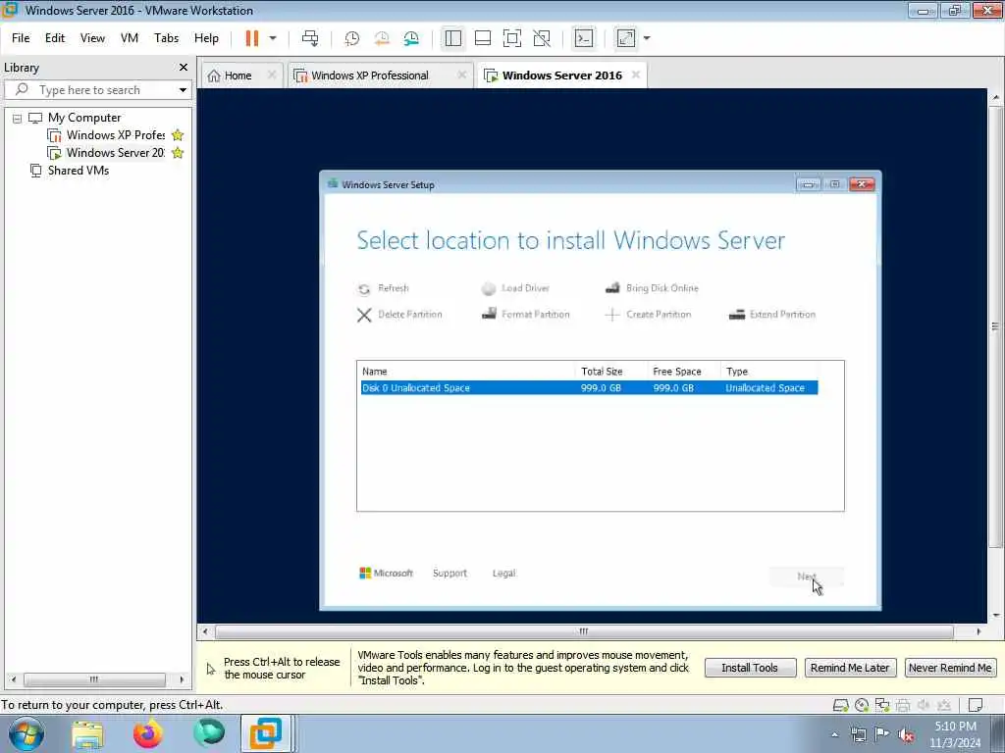Open Firefox from the taskbar
The width and height of the screenshot is (1005, 753).
[148, 733]
